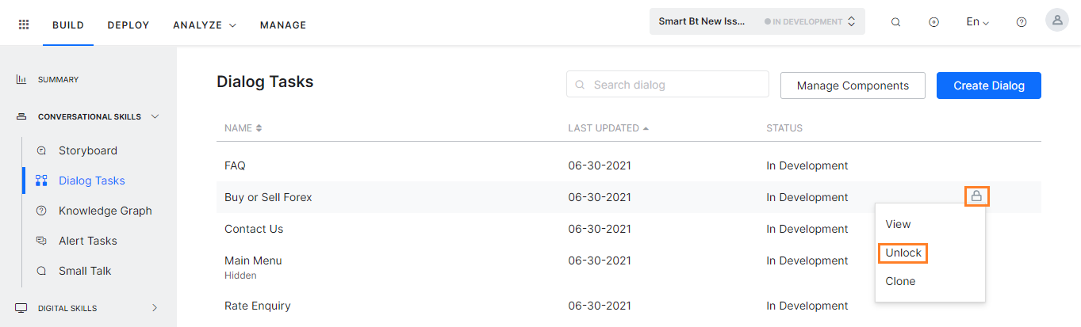Collapse the Conversational Skills section
The image size is (1081, 327).
(155, 116)
